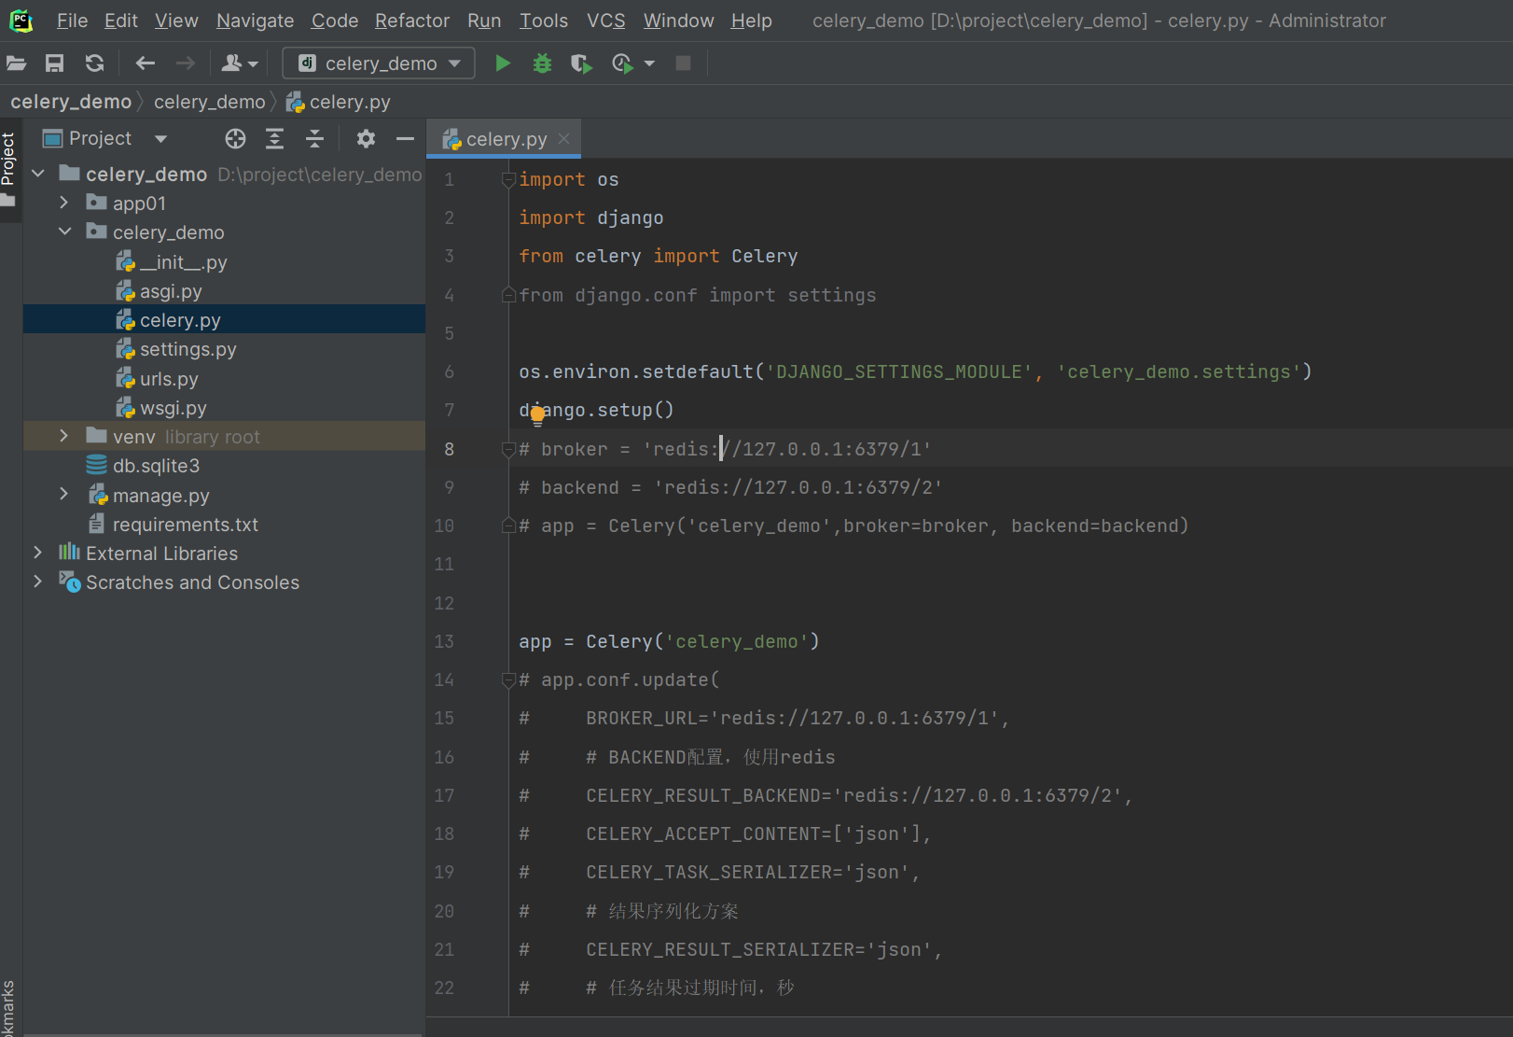Viewport: 1513px width, 1037px height.
Task: Switch to the celery.py editor tab
Action: coord(504,139)
